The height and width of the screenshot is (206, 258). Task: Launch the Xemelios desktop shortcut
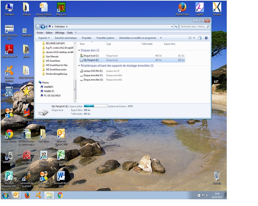(217, 9)
